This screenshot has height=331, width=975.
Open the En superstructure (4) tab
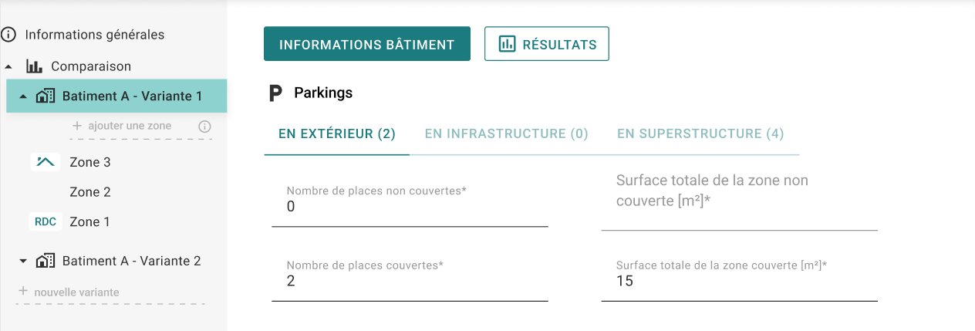[x=700, y=133]
